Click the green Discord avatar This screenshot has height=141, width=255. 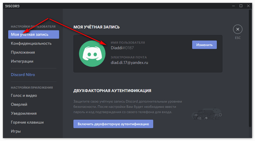coord(92,54)
